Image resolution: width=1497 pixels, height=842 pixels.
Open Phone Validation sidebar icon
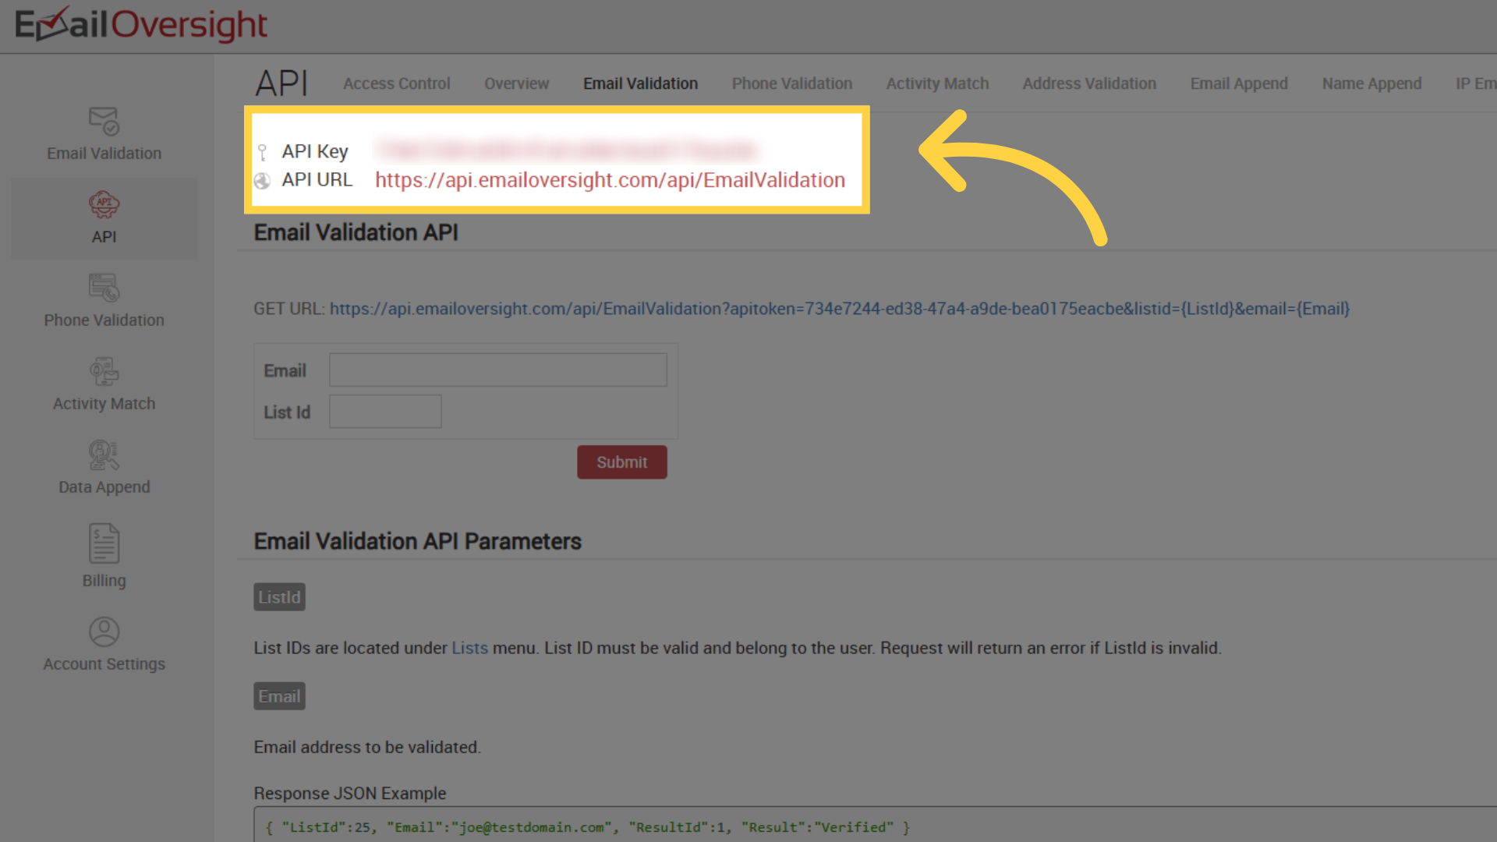point(104,288)
